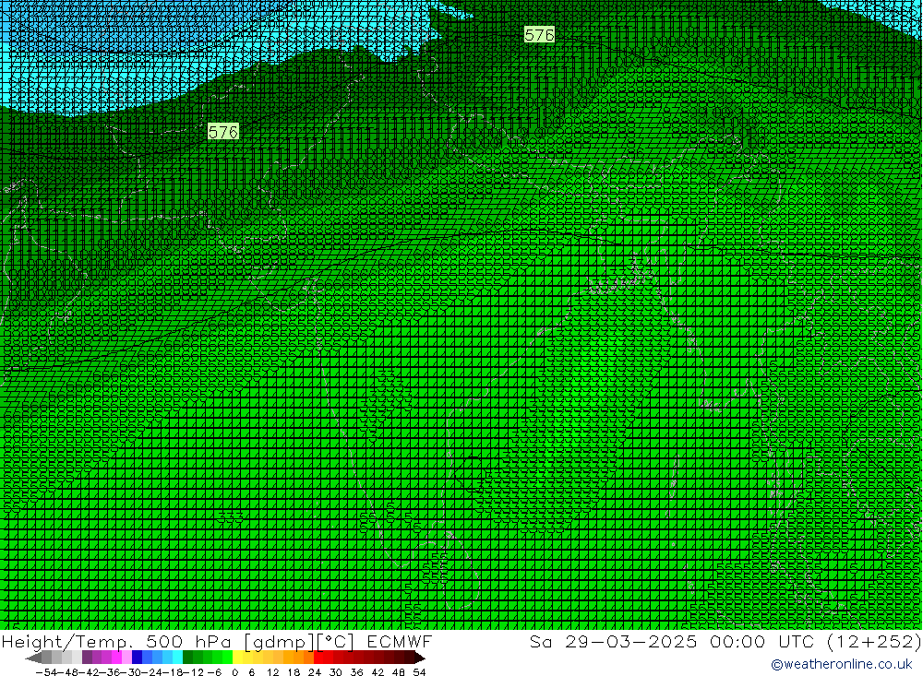
Task: Pick the bright red swatch above 24
Action: (318, 658)
